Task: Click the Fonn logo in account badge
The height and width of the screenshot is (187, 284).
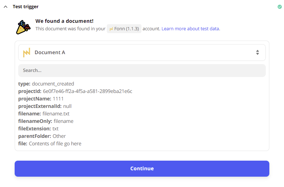Action: click(111, 29)
